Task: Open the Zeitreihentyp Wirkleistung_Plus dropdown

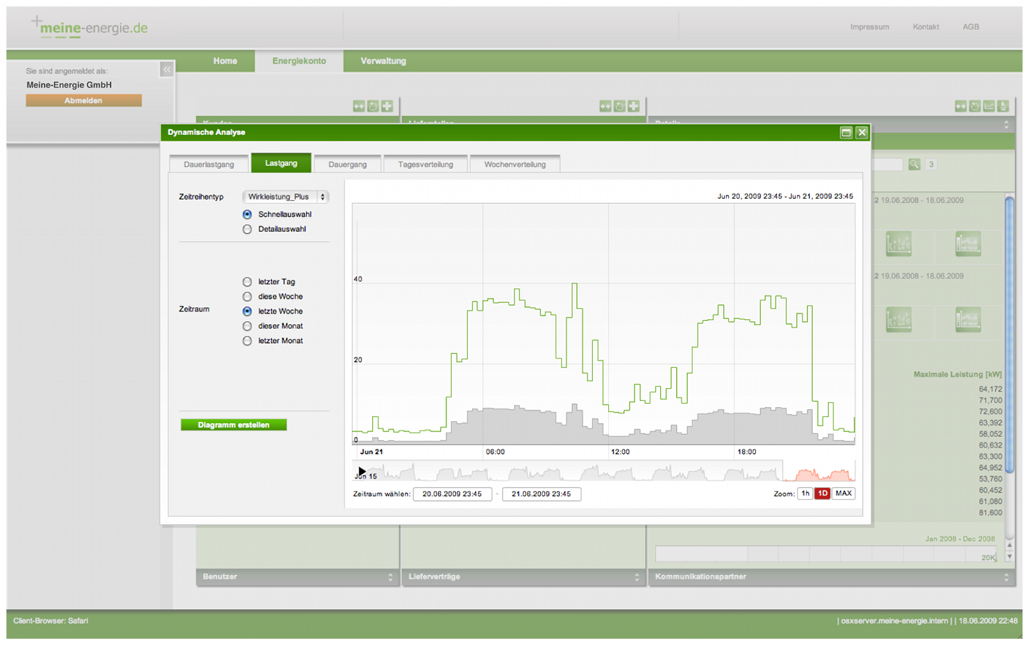Action: pos(286,197)
